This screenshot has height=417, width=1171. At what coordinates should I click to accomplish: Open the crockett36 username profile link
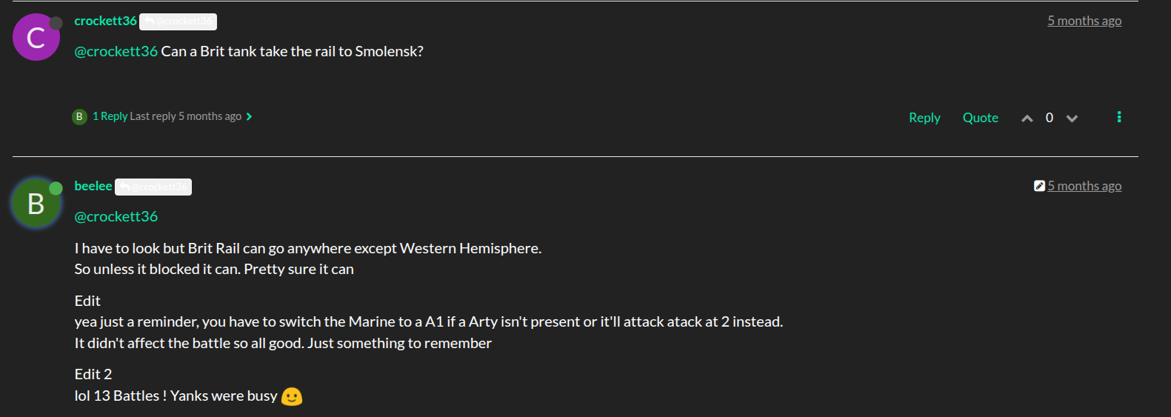point(105,21)
